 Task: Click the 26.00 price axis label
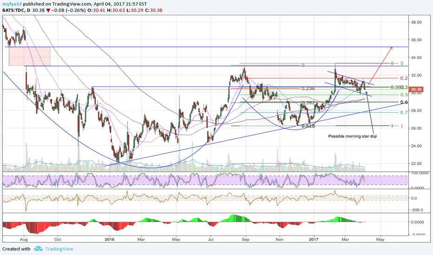point(416,128)
